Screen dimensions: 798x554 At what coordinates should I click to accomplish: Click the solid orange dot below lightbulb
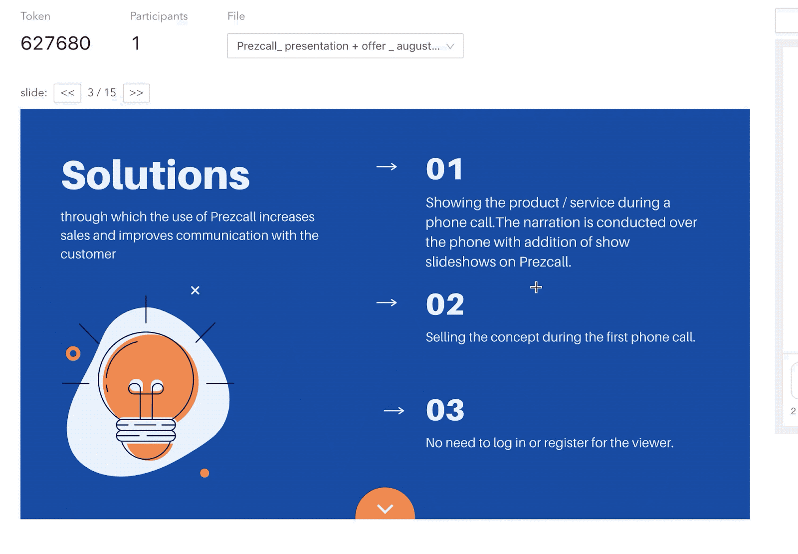204,473
